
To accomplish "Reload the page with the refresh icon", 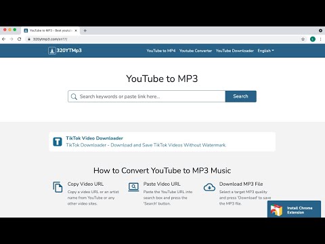I will pos(20,39).
